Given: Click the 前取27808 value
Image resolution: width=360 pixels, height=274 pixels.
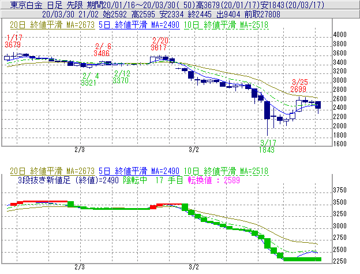Looking at the screenshot, I should click(x=262, y=14).
